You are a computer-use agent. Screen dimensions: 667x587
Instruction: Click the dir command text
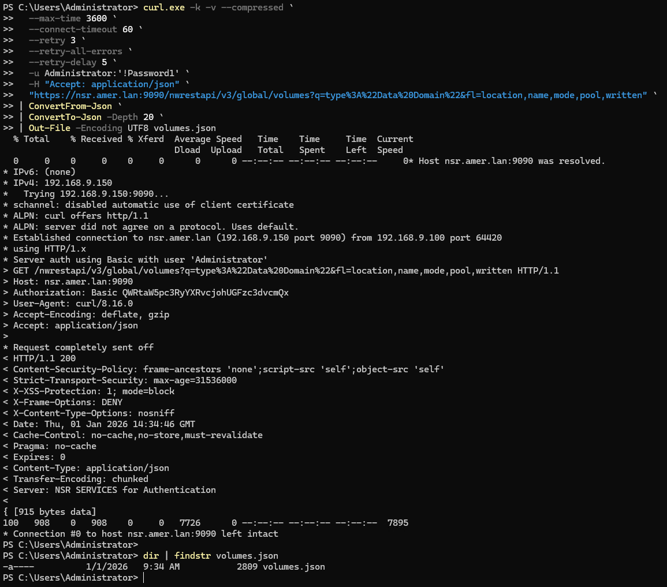coord(151,555)
